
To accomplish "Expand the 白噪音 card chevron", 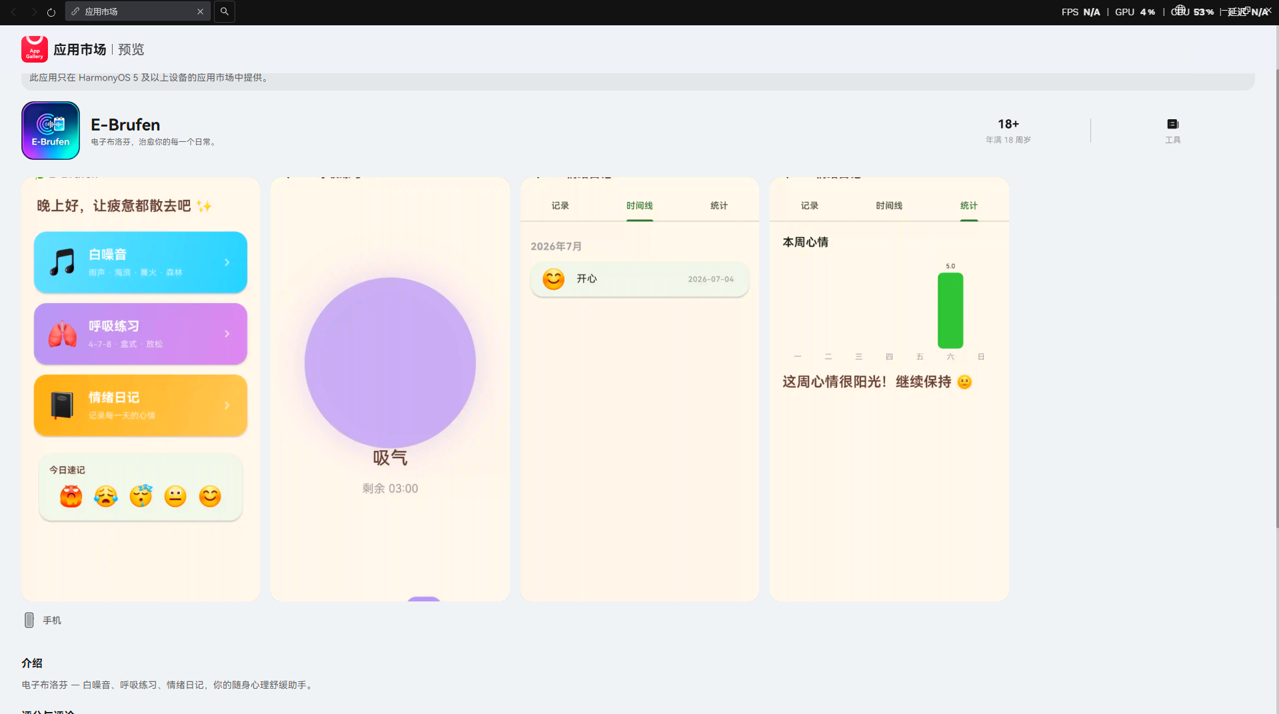I will 227,262.
